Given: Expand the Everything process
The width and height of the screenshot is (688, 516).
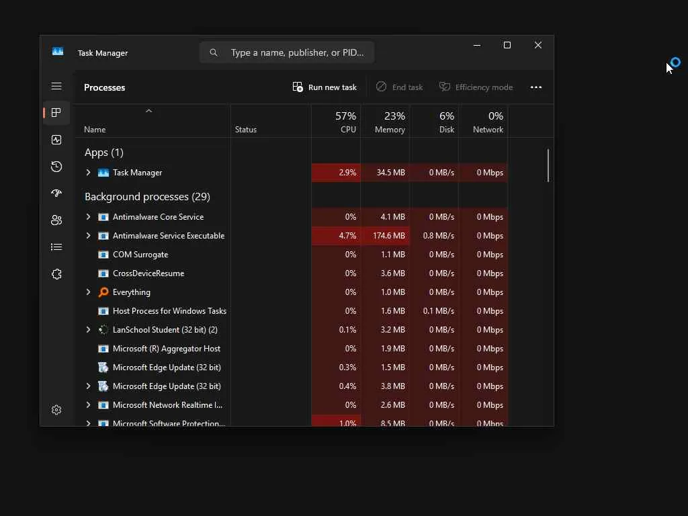Looking at the screenshot, I should point(88,292).
